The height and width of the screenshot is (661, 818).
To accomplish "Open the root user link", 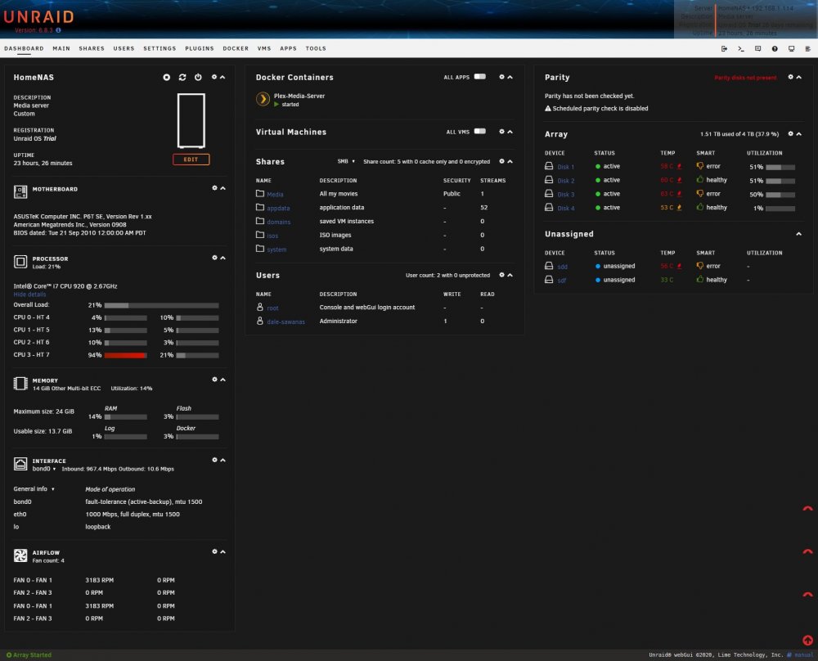I will [273, 308].
